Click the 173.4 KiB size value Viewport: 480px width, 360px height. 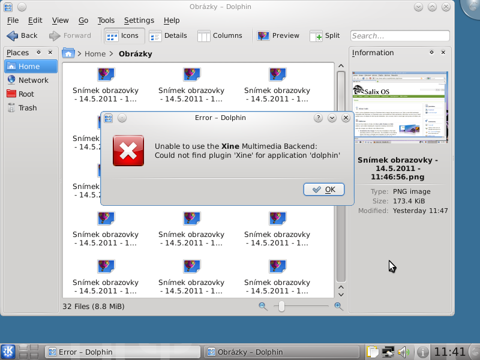[x=409, y=201]
